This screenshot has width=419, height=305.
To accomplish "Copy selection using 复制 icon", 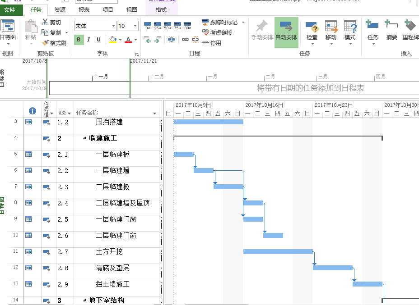I will pyautogui.click(x=45, y=32).
